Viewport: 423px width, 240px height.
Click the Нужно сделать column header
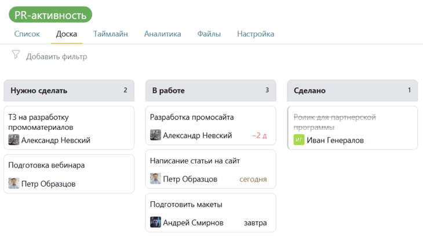point(69,90)
